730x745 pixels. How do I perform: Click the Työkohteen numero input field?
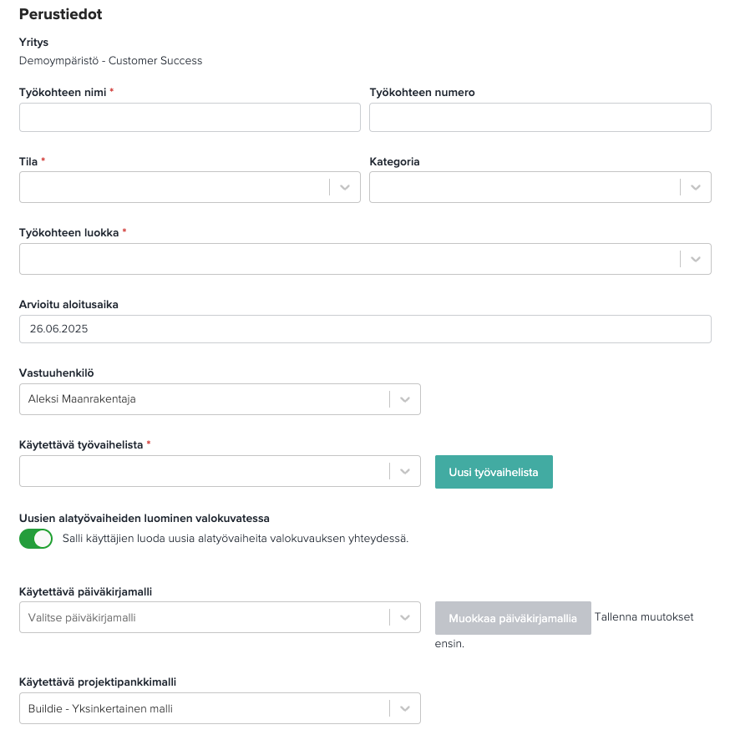tap(540, 118)
